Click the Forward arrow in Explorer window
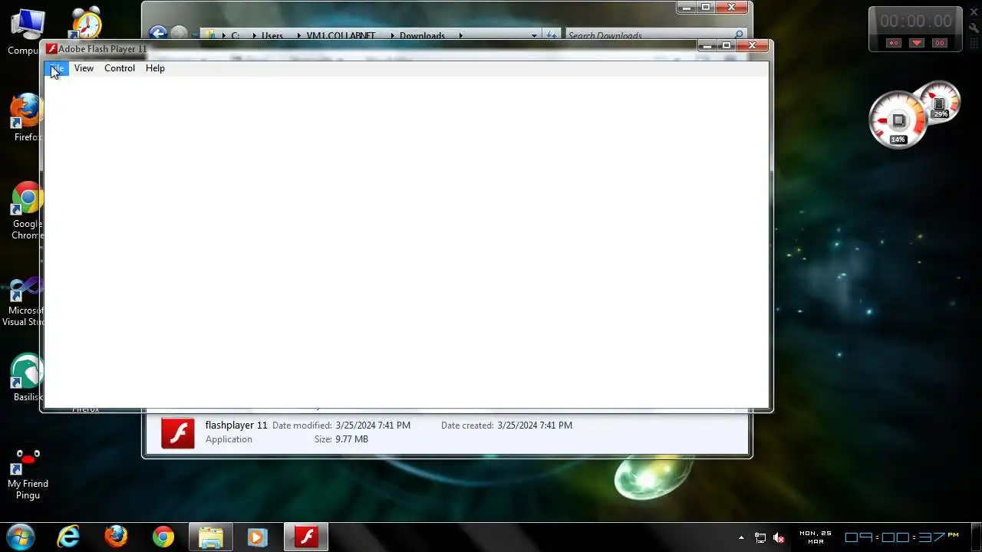The image size is (982, 552). (x=179, y=34)
